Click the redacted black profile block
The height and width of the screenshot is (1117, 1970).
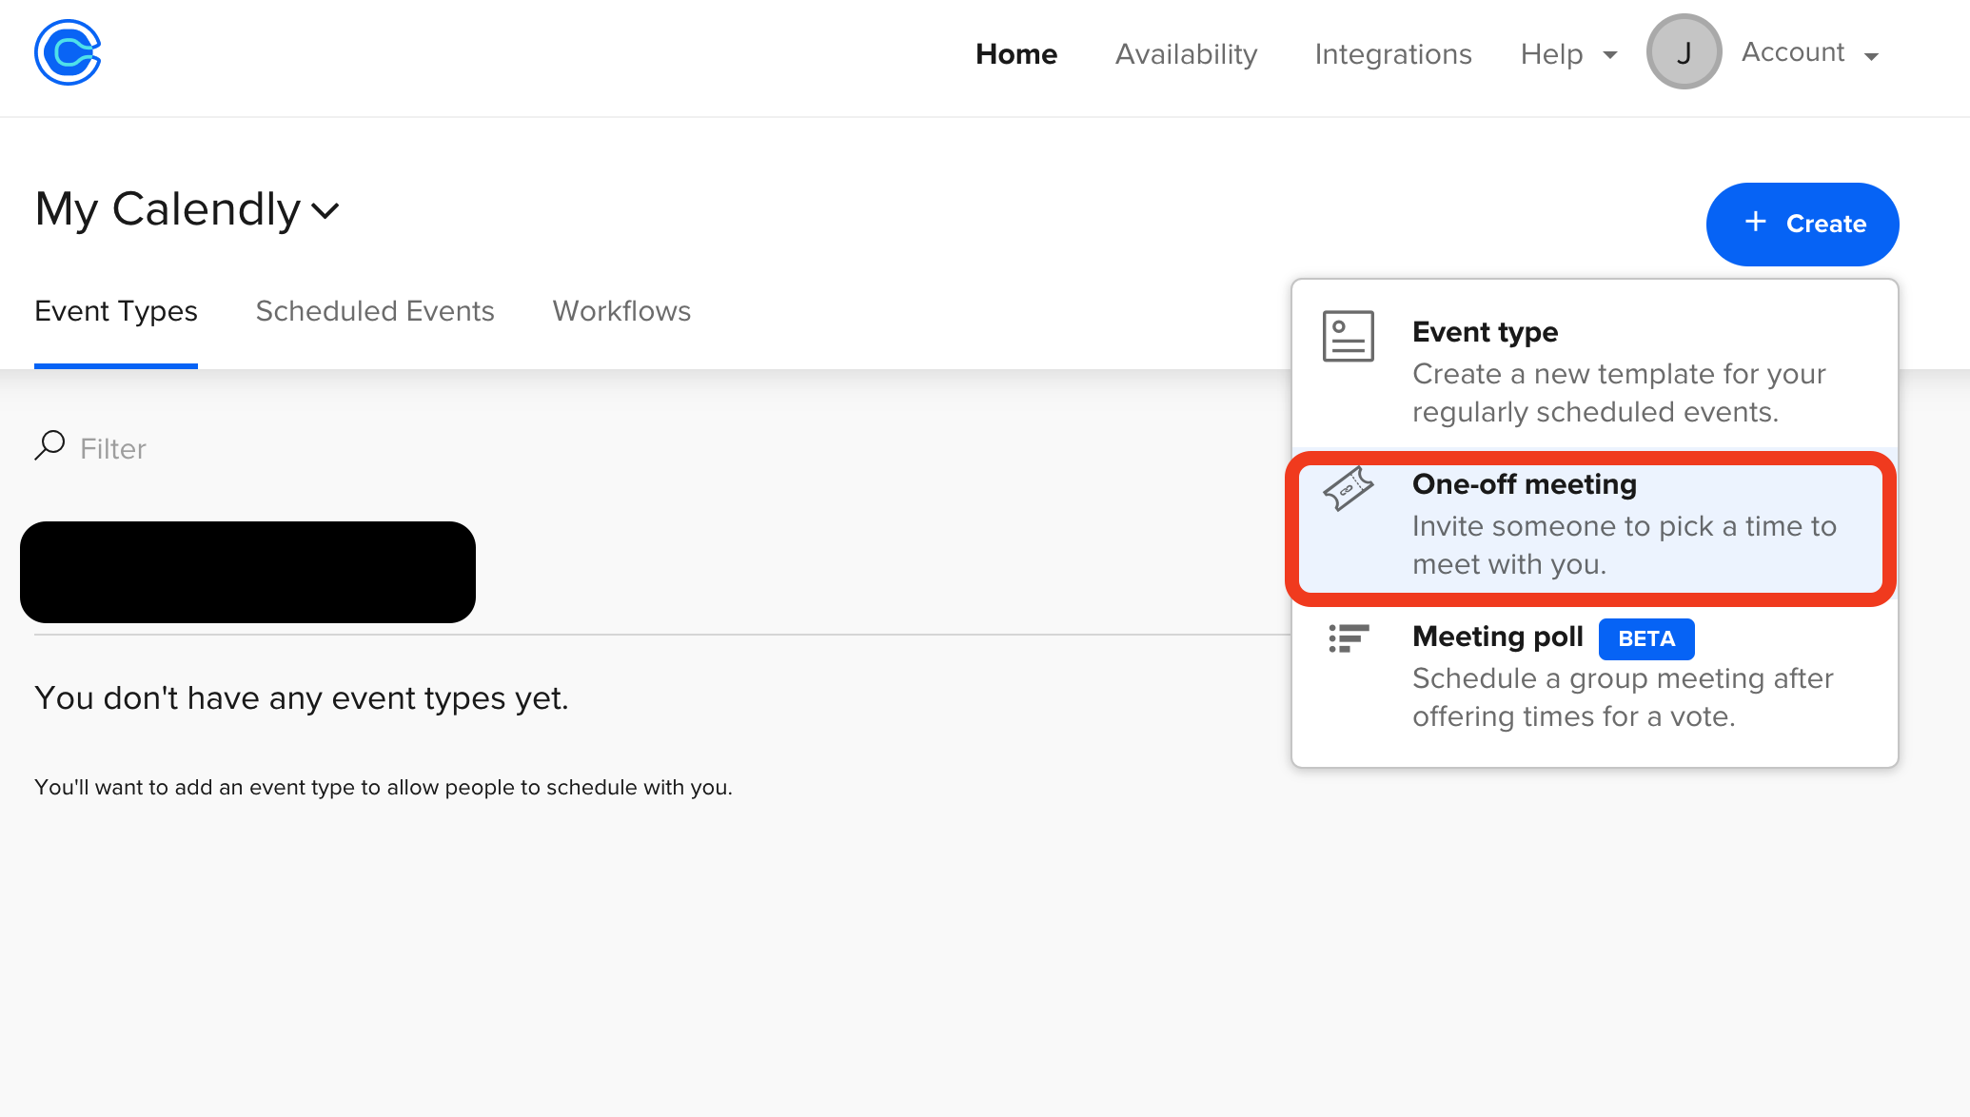click(247, 572)
